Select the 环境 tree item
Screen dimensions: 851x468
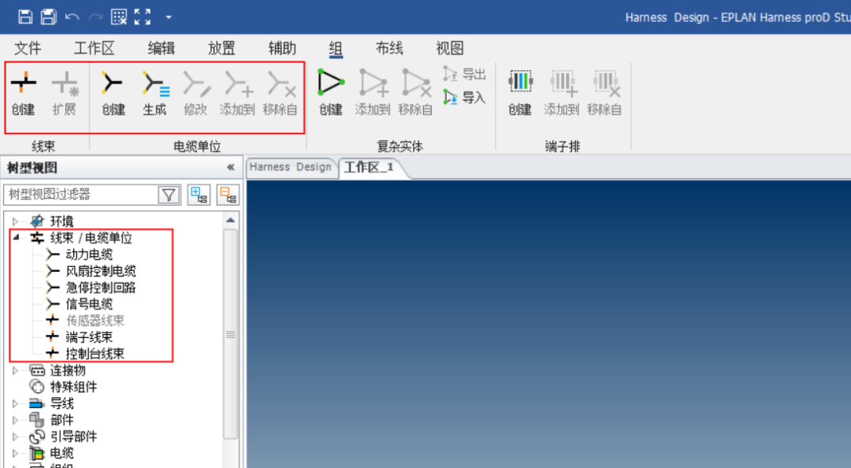(x=62, y=221)
